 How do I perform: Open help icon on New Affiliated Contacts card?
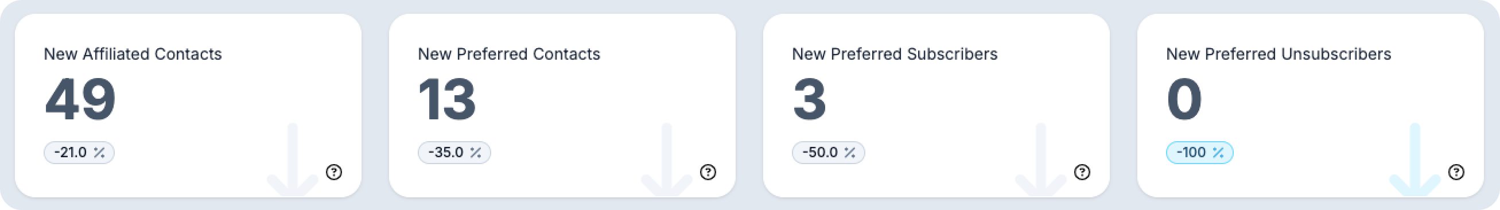tap(333, 172)
